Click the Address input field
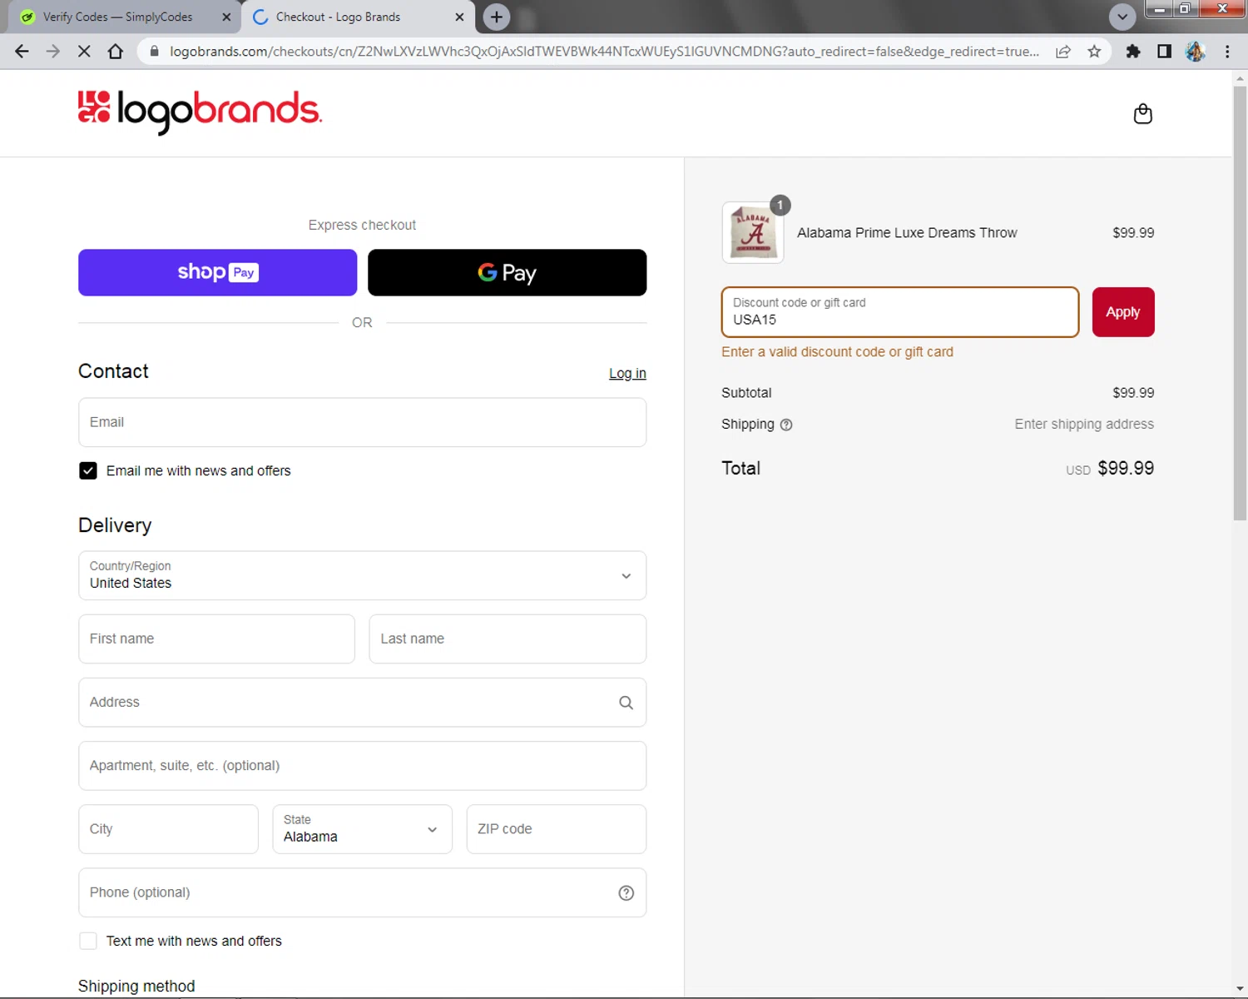This screenshot has height=999, width=1248. [x=362, y=703]
